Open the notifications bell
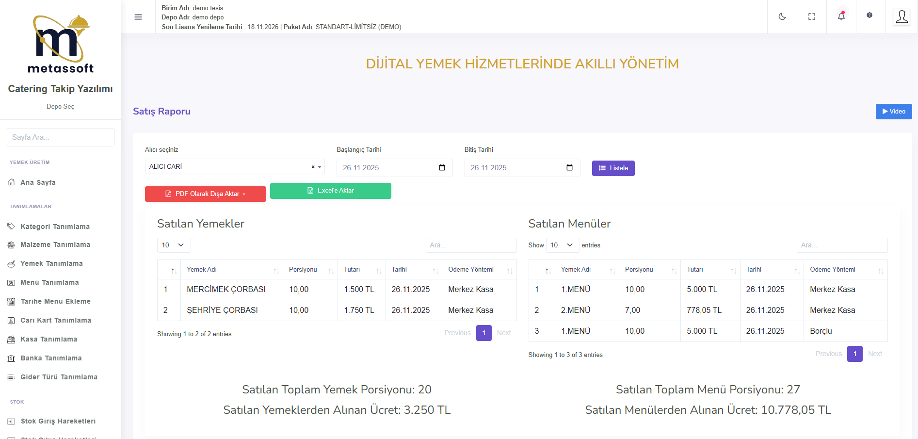 click(841, 16)
